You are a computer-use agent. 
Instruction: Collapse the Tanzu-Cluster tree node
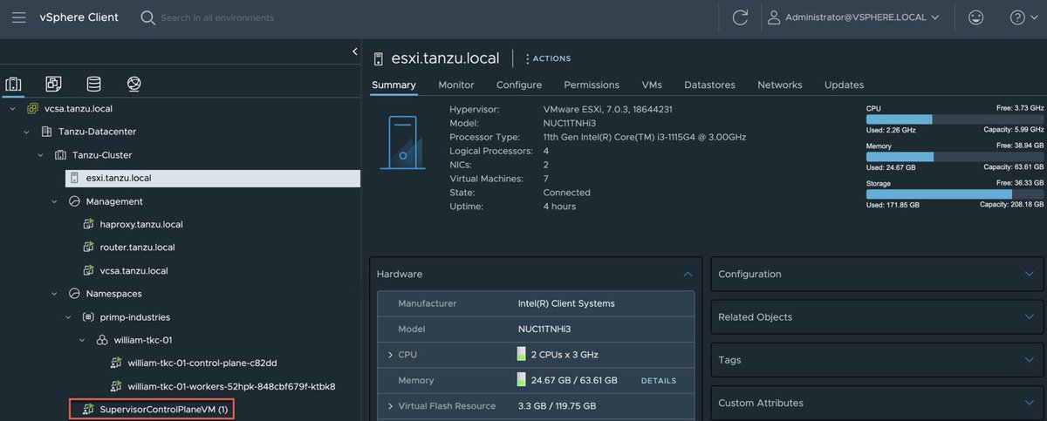point(40,155)
